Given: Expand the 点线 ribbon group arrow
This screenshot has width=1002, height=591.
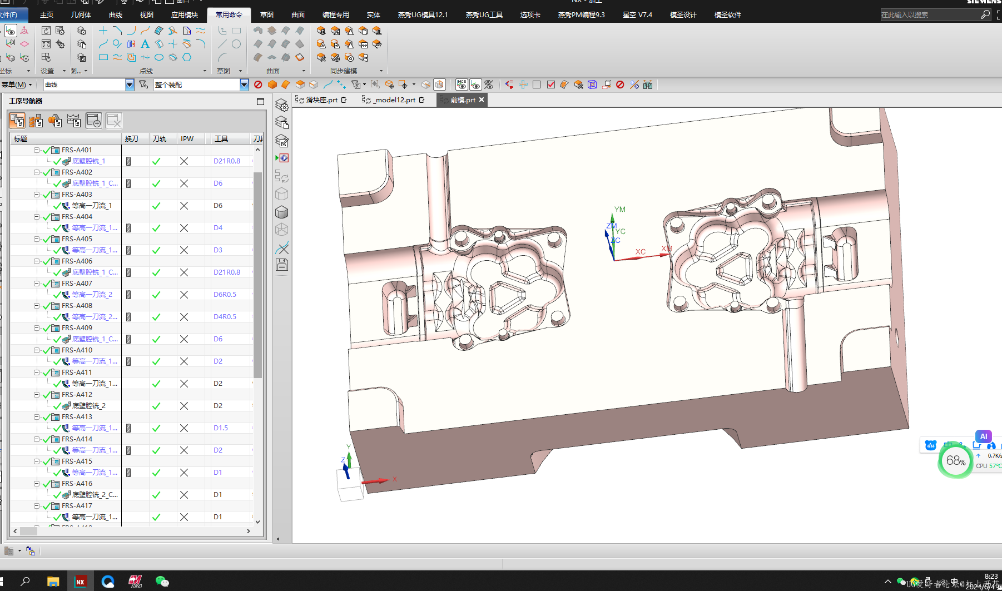Looking at the screenshot, I should click(x=205, y=71).
